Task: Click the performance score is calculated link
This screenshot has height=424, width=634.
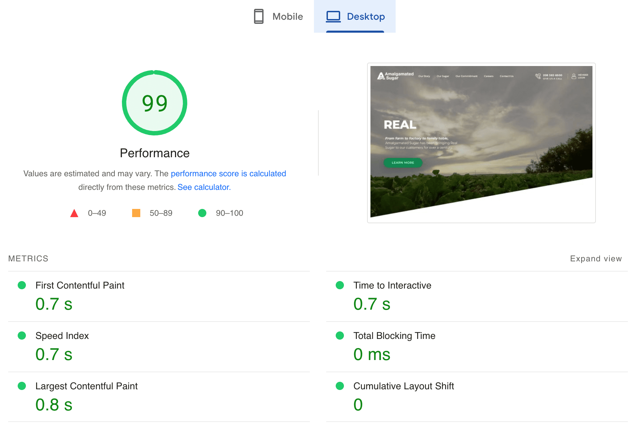Action: [x=228, y=174]
